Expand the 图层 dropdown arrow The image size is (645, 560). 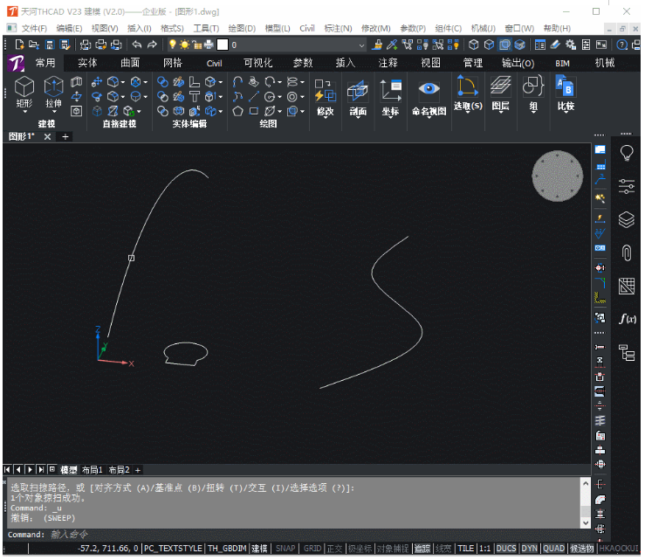tap(501, 113)
